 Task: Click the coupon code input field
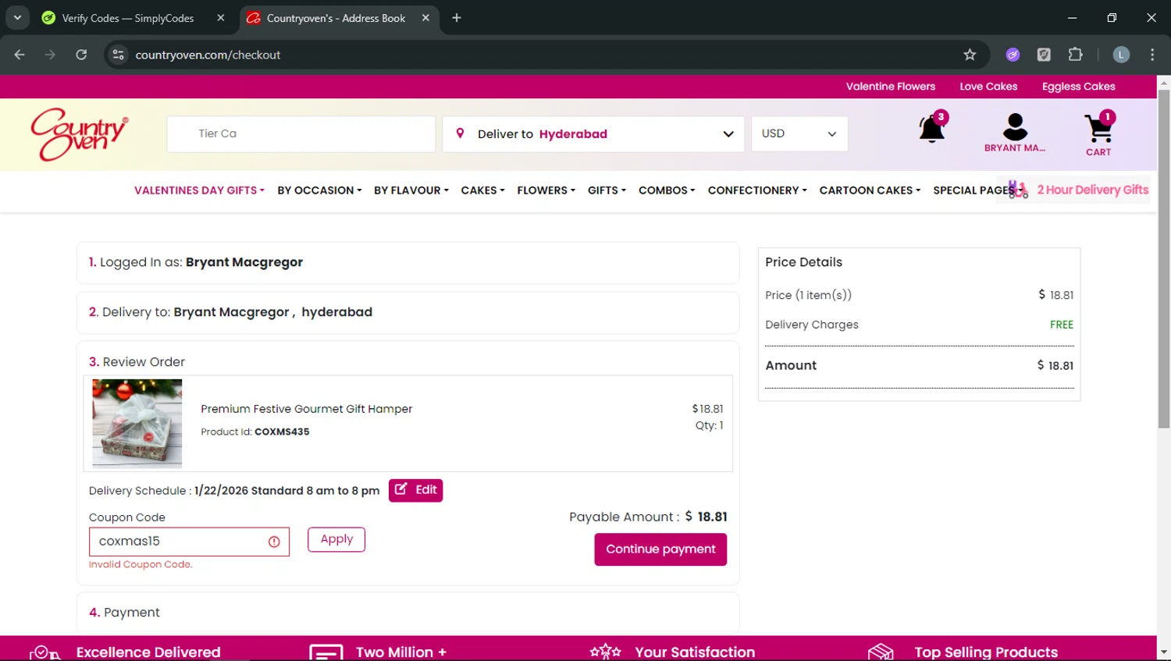[x=189, y=542]
